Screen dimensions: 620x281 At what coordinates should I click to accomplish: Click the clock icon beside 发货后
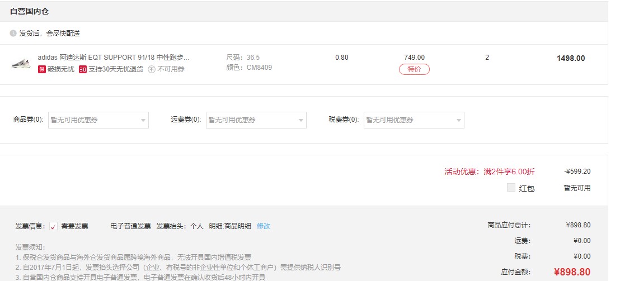[13, 33]
